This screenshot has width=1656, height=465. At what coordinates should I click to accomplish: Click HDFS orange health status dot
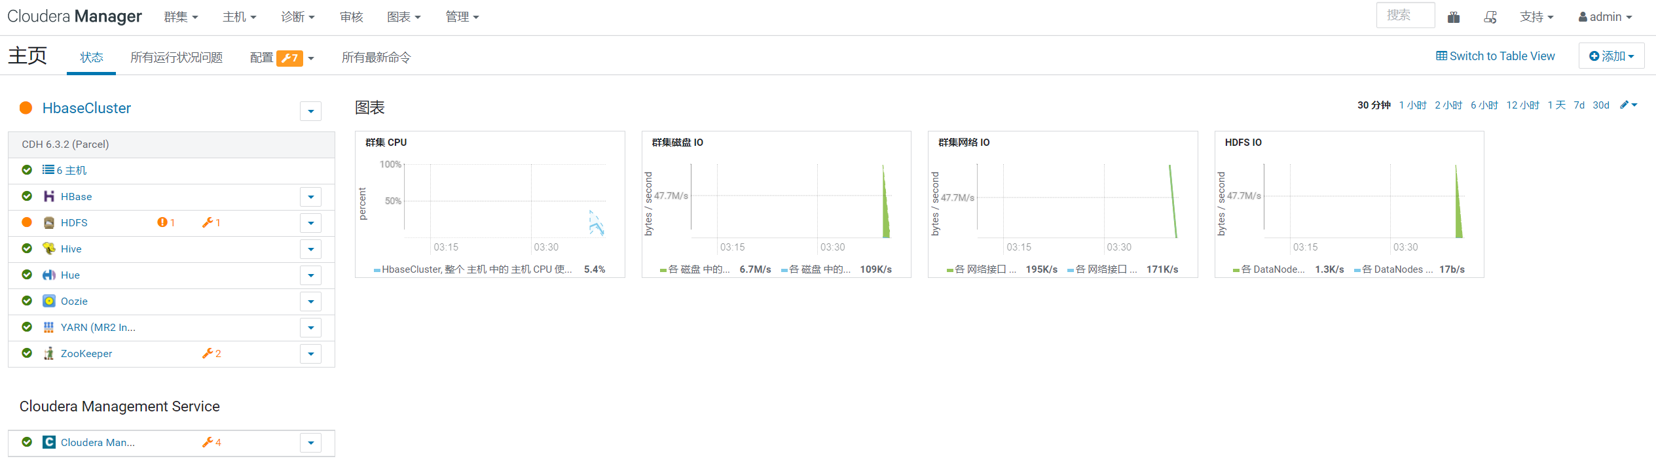pyautogui.click(x=27, y=222)
